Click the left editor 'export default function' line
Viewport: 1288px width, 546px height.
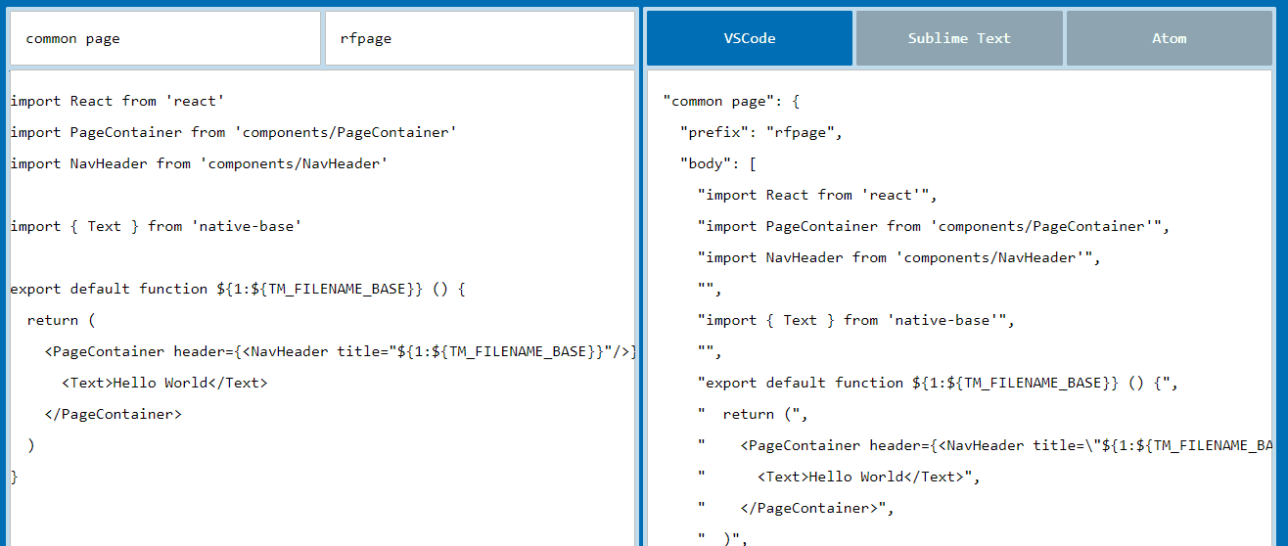point(238,289)
